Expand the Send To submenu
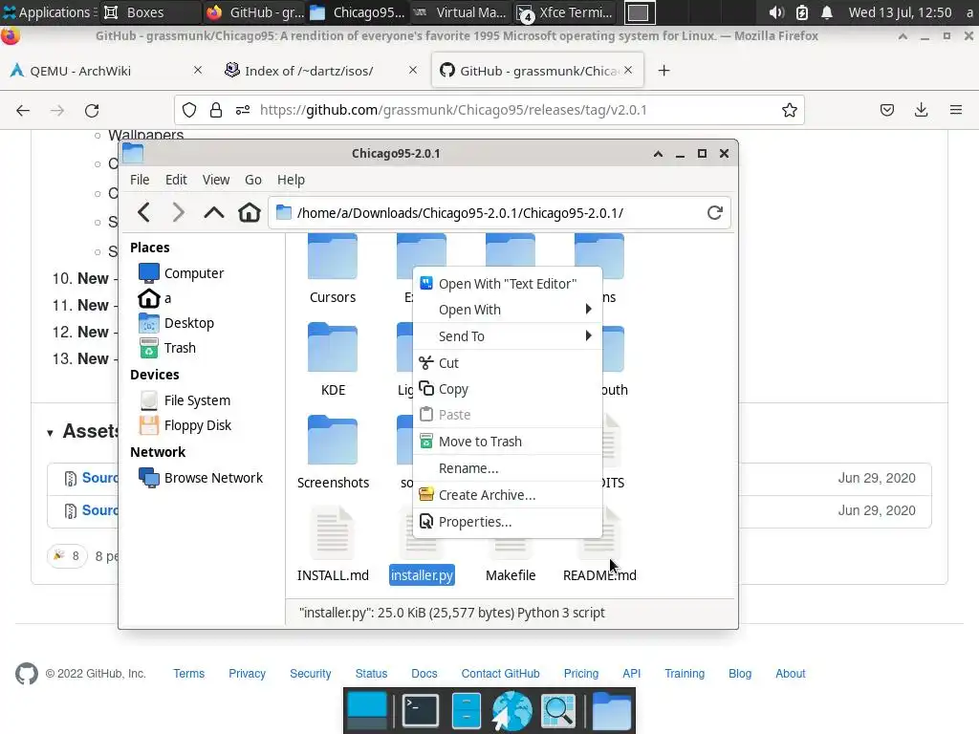Image resolution: width=979 pixels, height=734 pixels. click(x=507, y=335)
